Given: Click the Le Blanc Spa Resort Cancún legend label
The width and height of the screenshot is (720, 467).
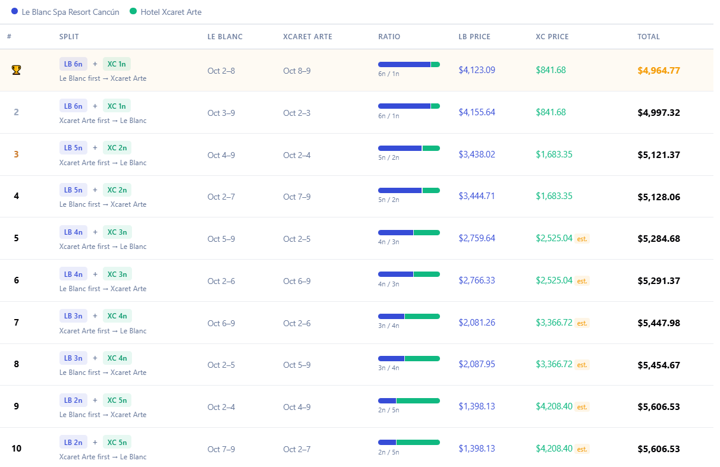Looking at the screenshot, I should tap(71, 12).
